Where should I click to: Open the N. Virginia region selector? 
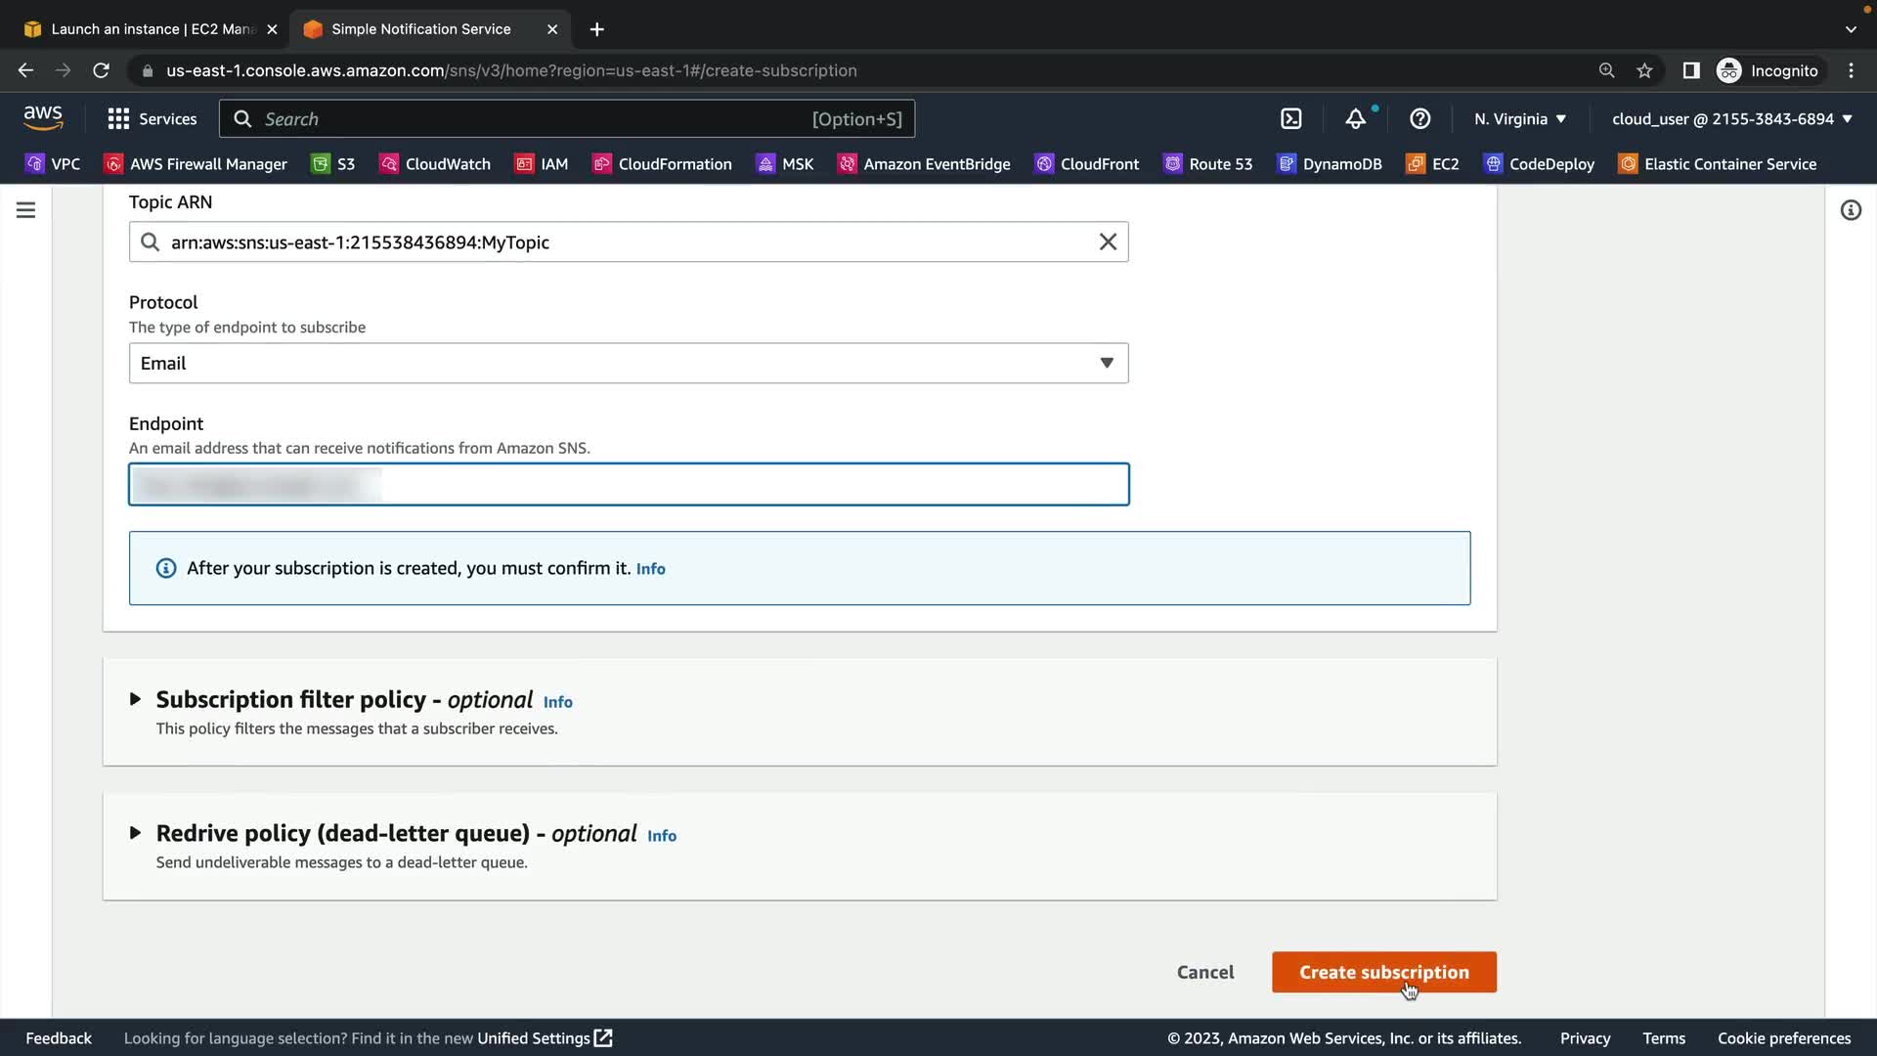click(1519, 119)
